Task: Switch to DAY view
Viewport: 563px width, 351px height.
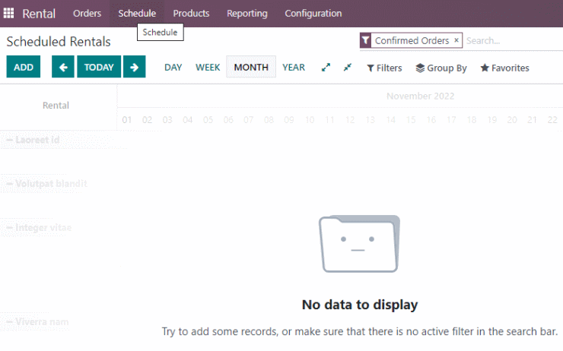Action: point(173,67)
